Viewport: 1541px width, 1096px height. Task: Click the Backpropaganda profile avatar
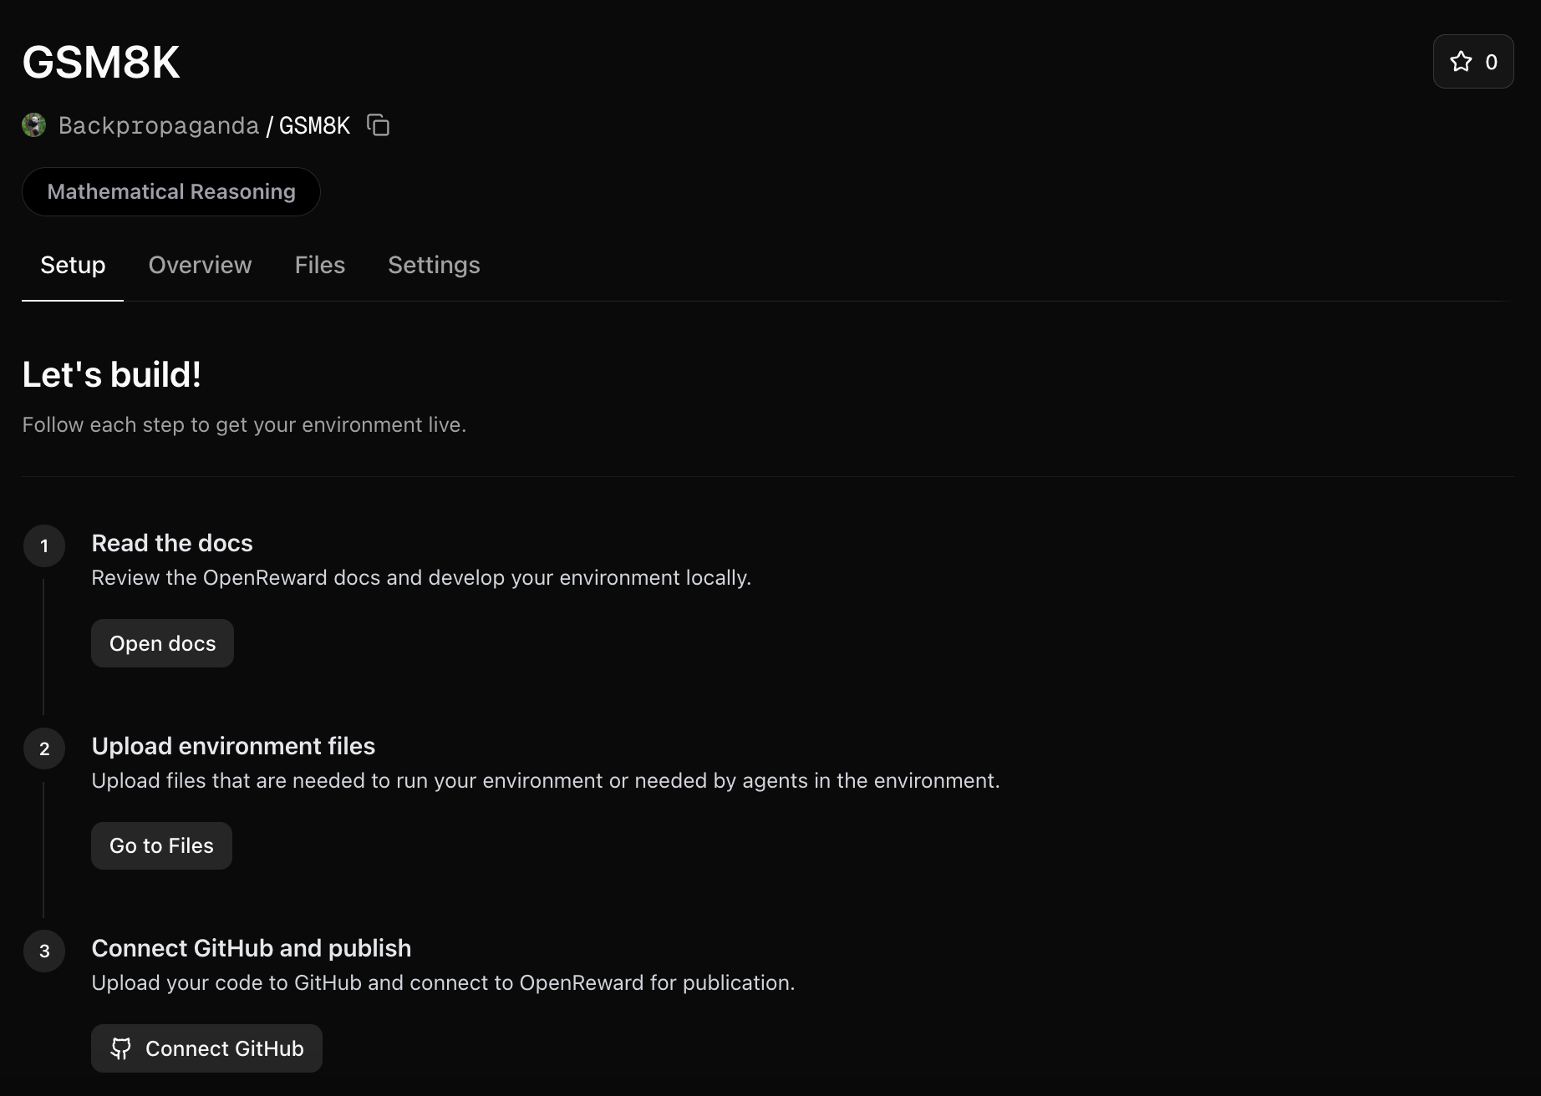33,124
